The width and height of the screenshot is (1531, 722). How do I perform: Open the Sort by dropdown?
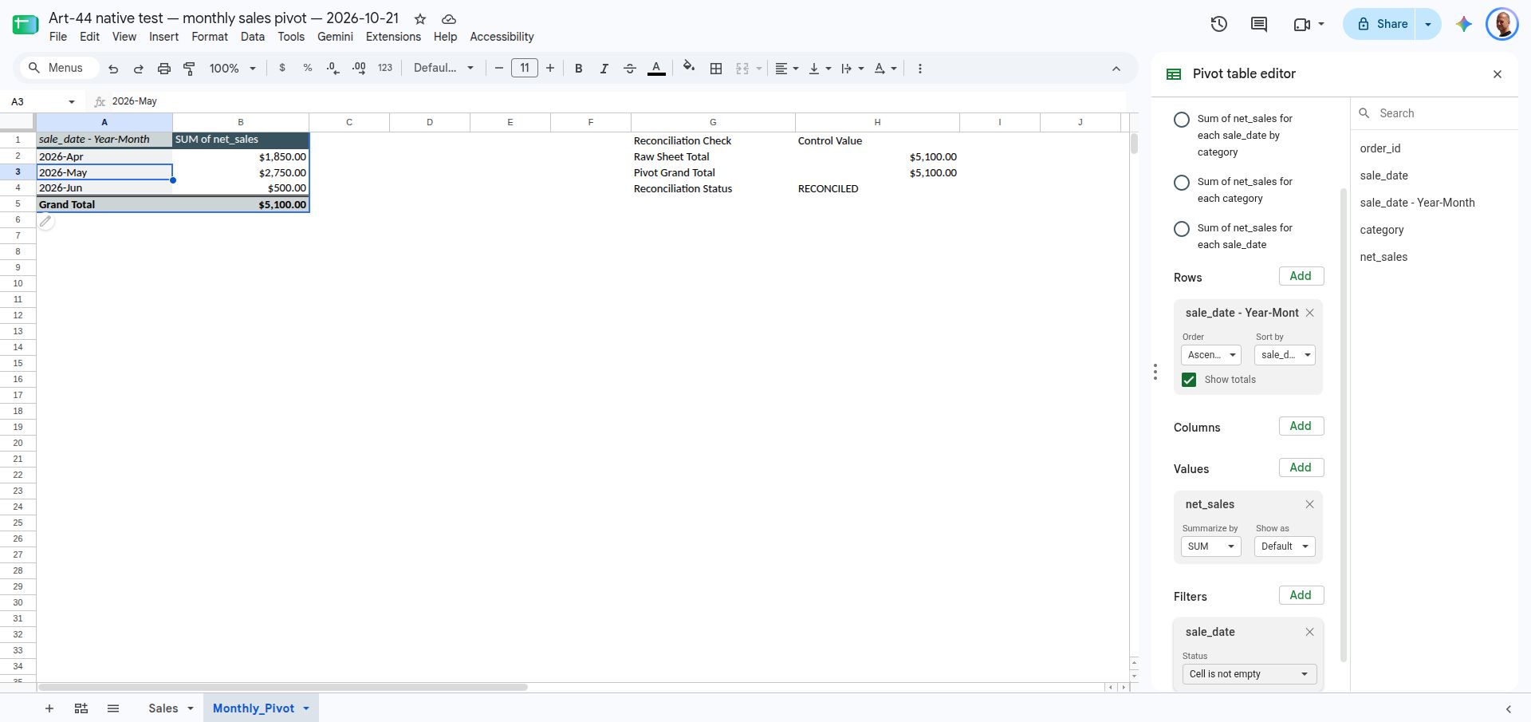1285,355
